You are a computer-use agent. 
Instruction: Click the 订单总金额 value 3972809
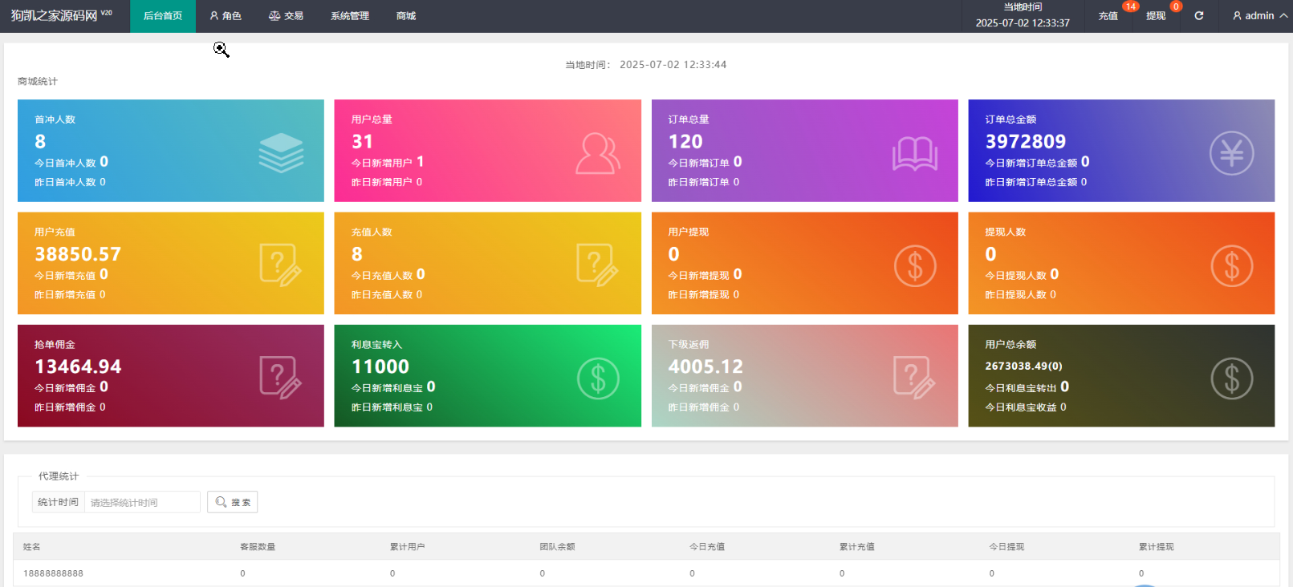1026,142
